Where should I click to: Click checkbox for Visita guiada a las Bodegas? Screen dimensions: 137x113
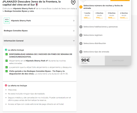point(7,71)
